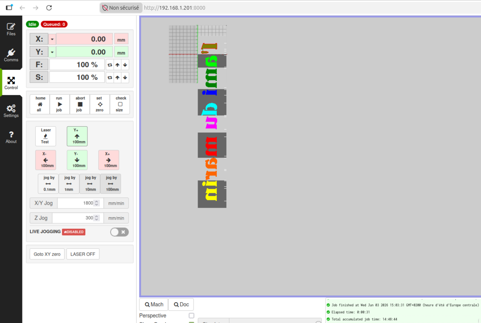
Task: Click the X/Y Jog speed spinner
Action: pyautogui.click(x=96, y=203)
